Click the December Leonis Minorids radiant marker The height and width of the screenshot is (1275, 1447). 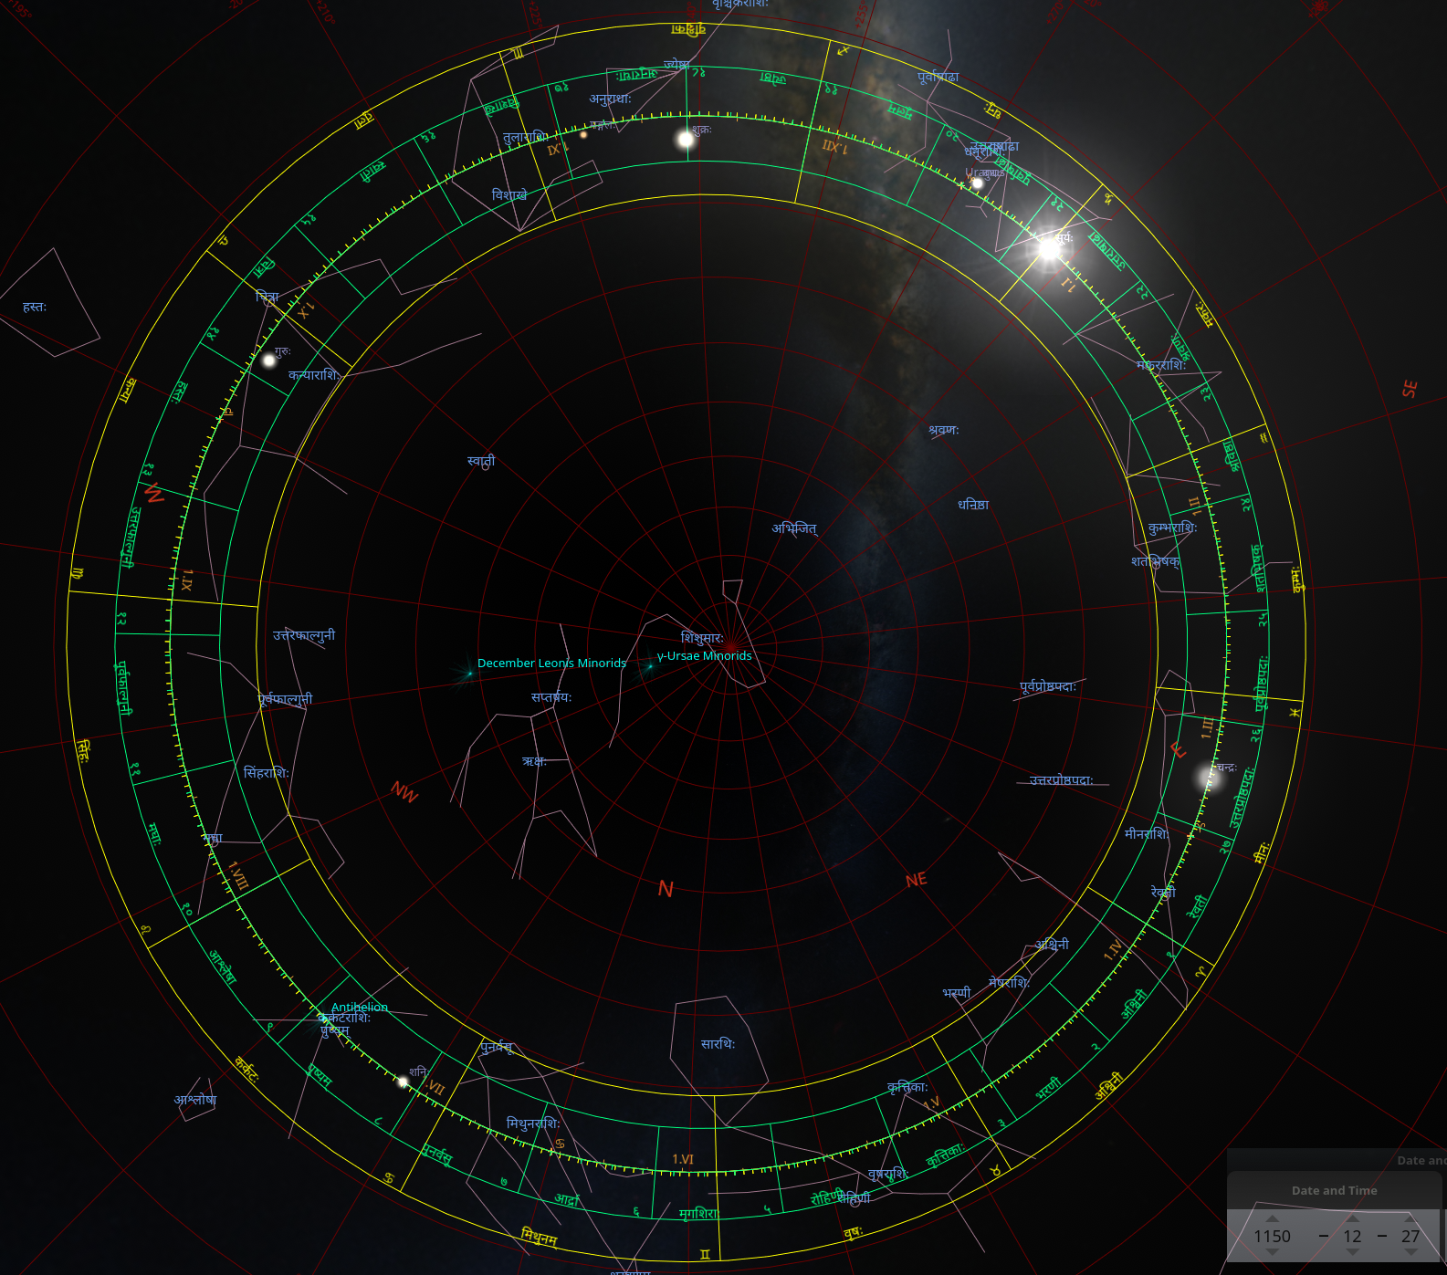[x=469, y=674]
